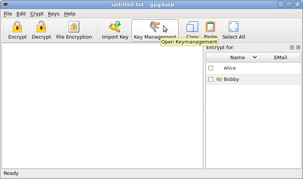303x179 pixels.
Task: Select the Alice row in the key list
Action: 253,68
